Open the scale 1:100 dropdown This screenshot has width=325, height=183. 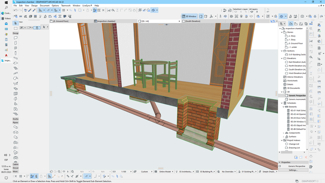pos(124,172)
